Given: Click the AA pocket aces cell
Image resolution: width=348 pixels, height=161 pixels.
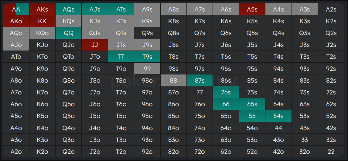Looking at the screenshot, I should tap(16, 9).
